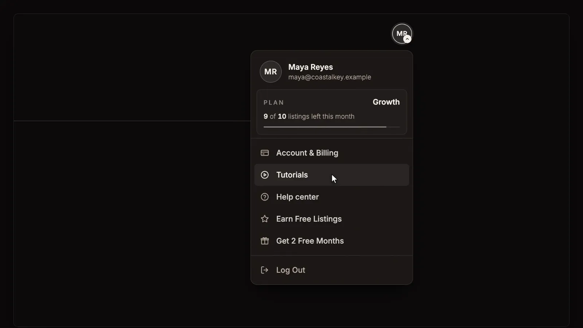This screenshot has height=328, width=583.
Task: Click the gift box icon beside Get 2 Free Months
Action: 265,241
